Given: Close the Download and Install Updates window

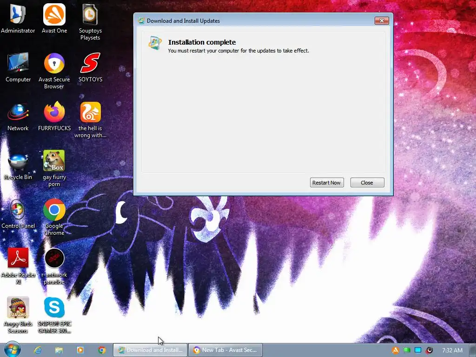Looking at the screenshot, I should [x=382, y=20].
